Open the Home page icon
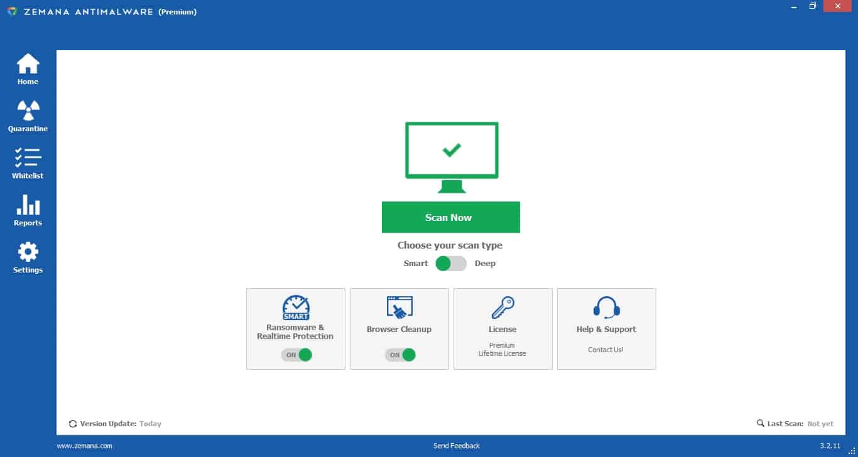The image size is (858, 457). (x=28, y=63)
